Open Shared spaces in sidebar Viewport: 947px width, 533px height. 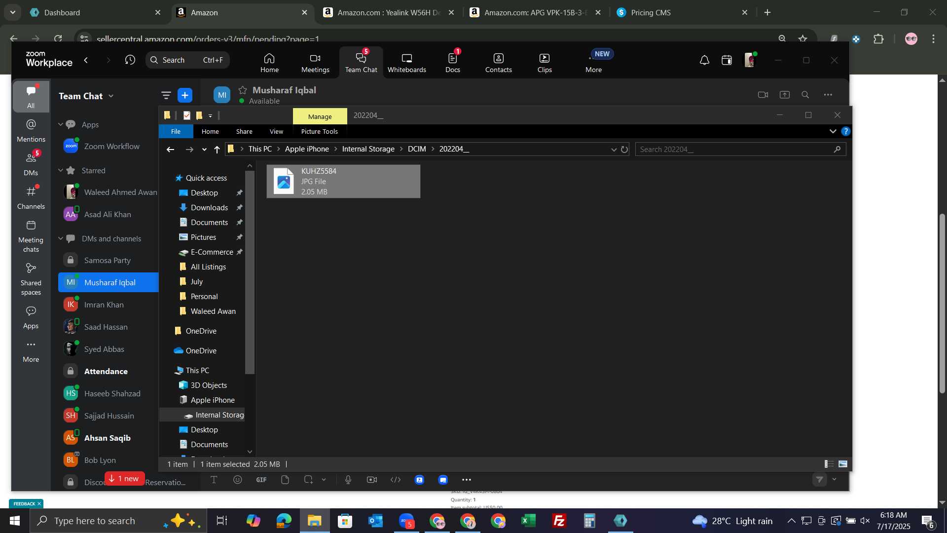(31, 279)
